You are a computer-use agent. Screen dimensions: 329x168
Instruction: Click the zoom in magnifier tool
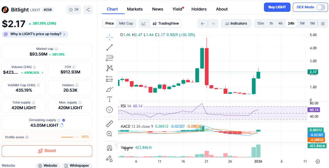(110, 134)
